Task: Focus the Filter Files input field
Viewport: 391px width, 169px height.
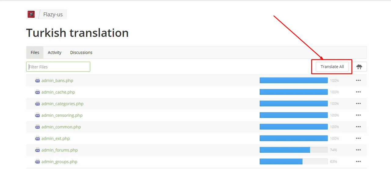Action: (x=58, y=67)
